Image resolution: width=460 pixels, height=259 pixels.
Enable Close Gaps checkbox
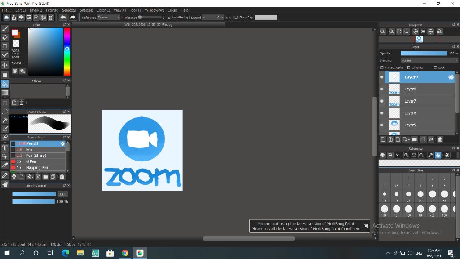point(236,18)
